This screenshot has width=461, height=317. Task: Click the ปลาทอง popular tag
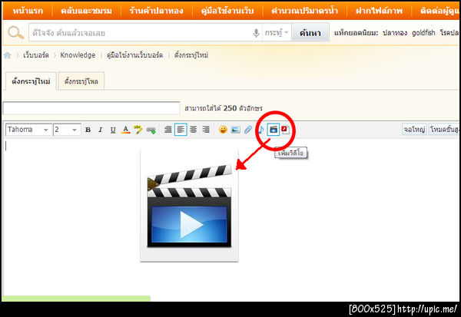tap(395, 32)
